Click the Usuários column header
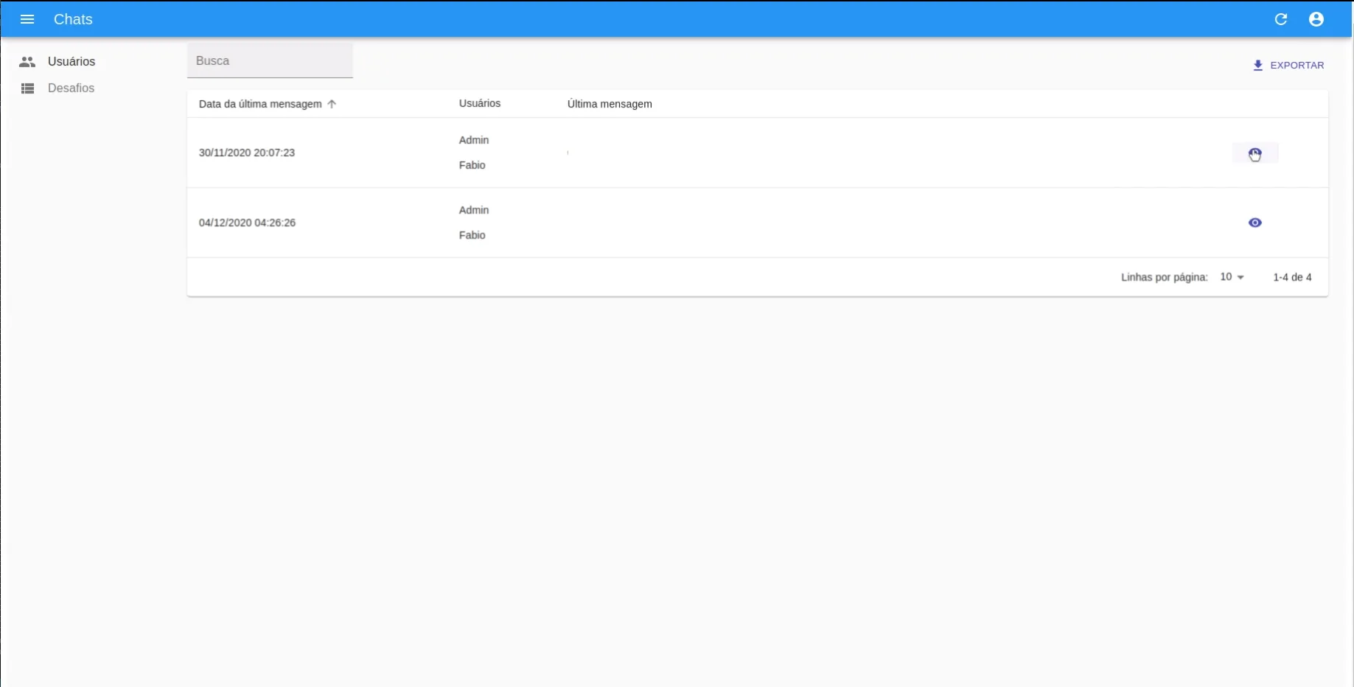The image size is (1354, 687). (480, 103)
